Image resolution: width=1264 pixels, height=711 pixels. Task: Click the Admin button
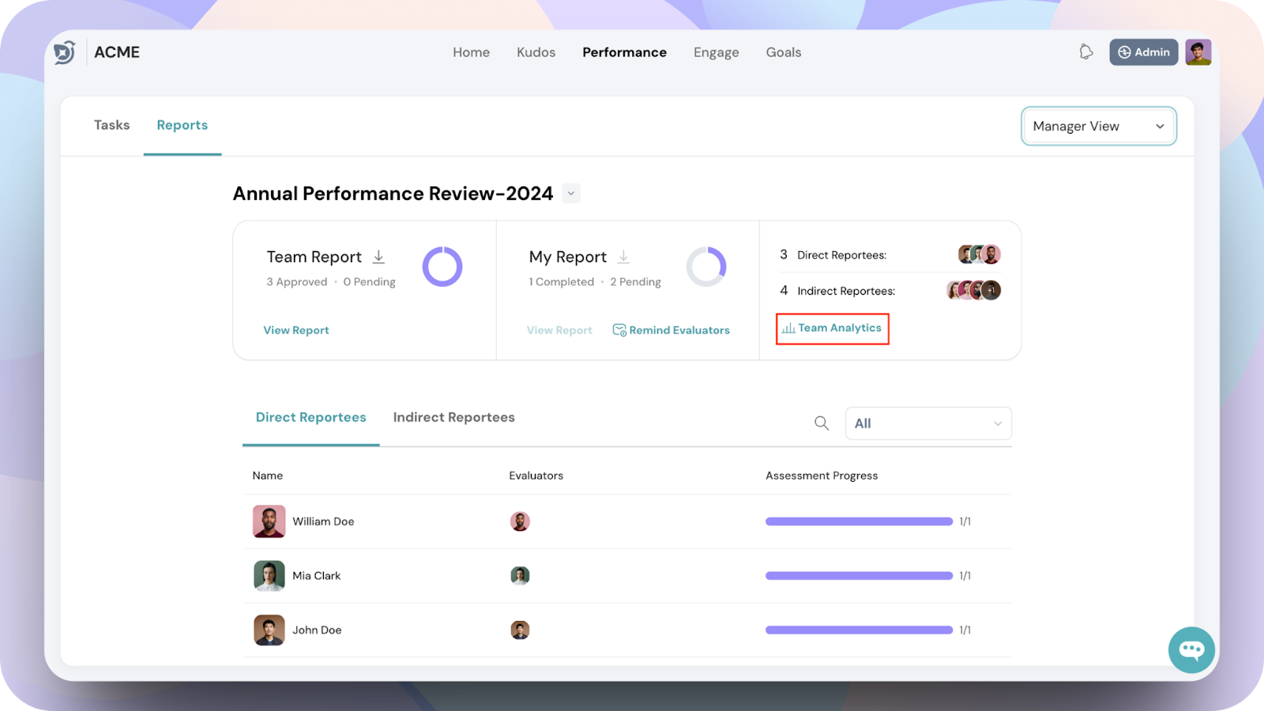click(x=1144, y=52)
